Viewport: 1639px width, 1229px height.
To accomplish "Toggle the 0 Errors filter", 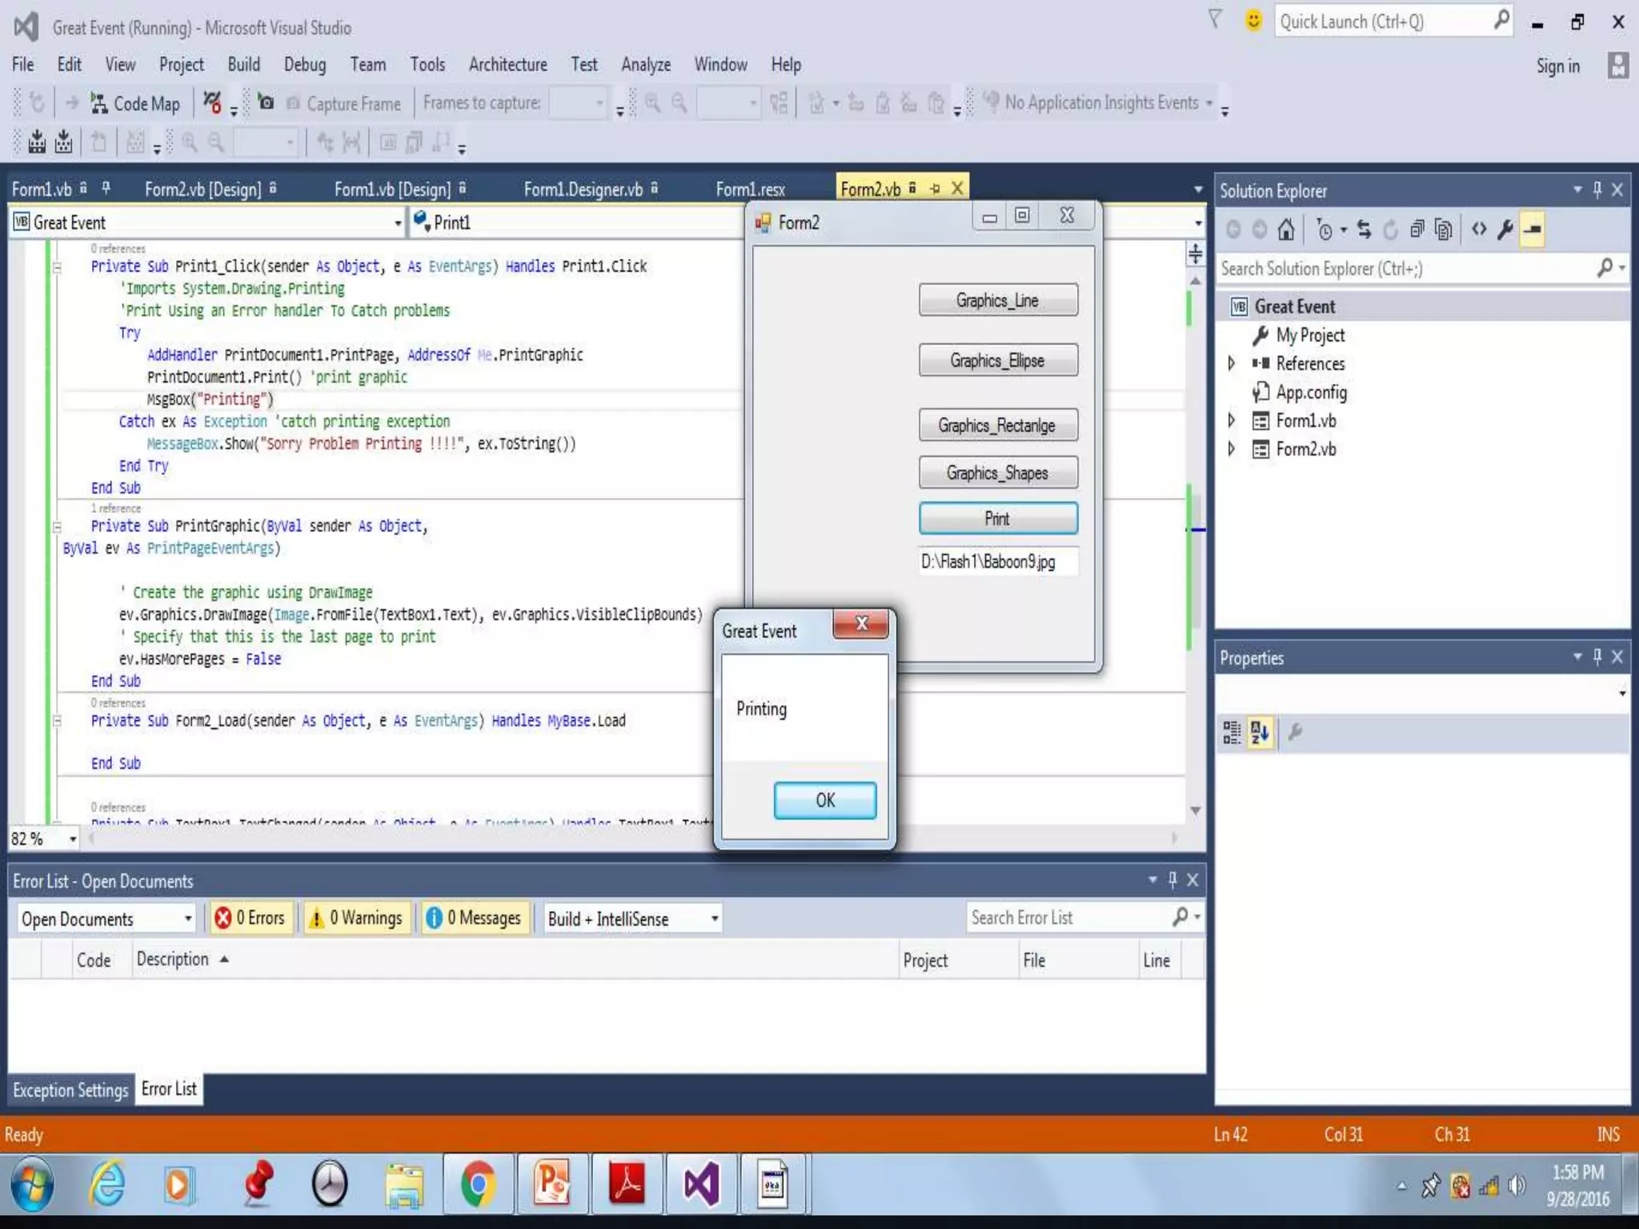I will coord(250,918).
